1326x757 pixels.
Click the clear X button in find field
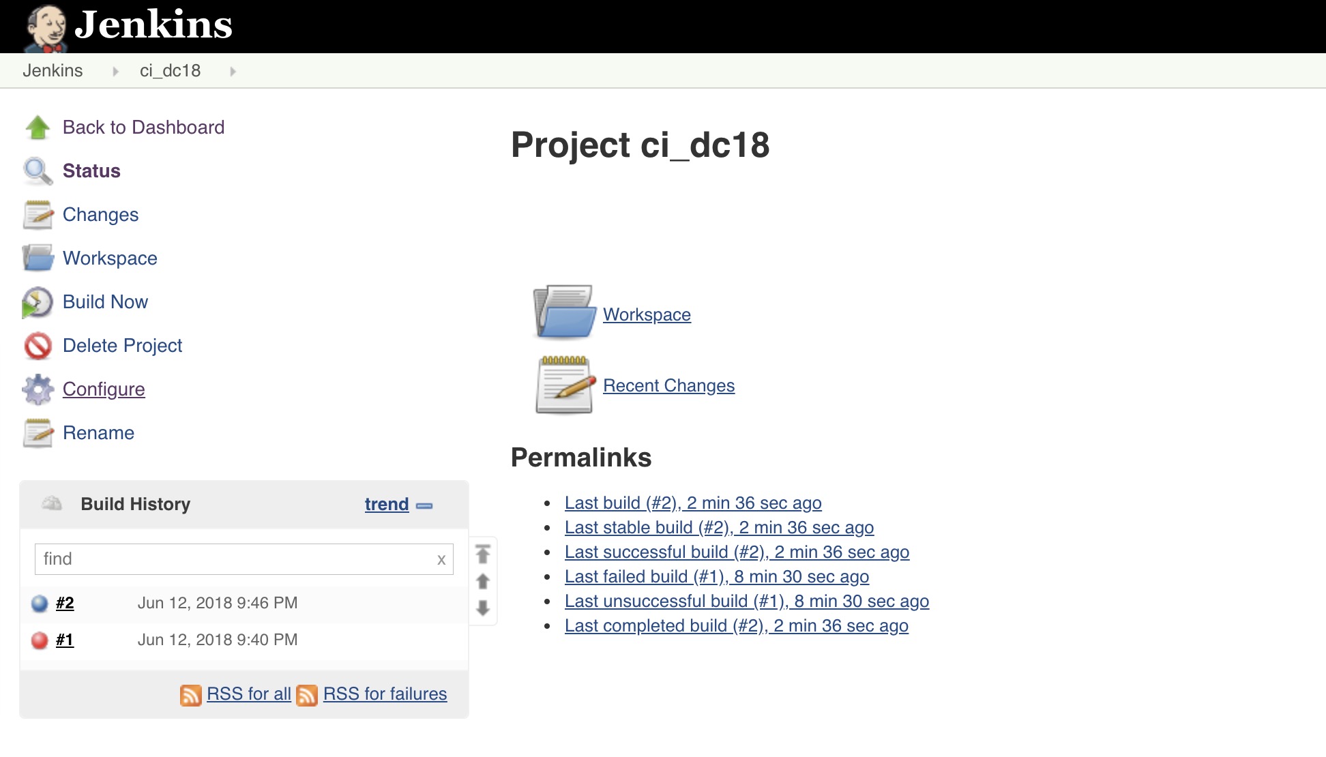440,557
